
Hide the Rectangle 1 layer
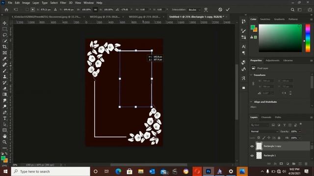point(252,155)
